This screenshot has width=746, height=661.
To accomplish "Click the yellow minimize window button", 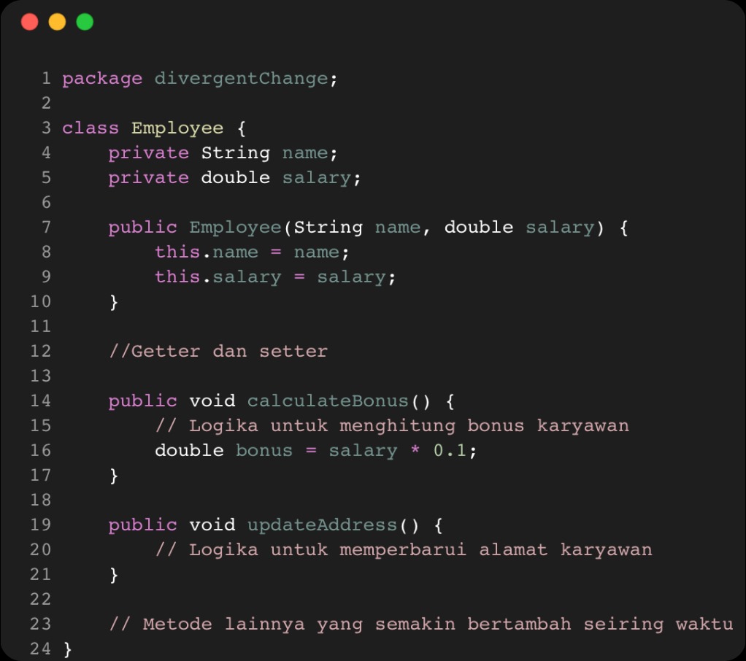I will click(57, 22).
